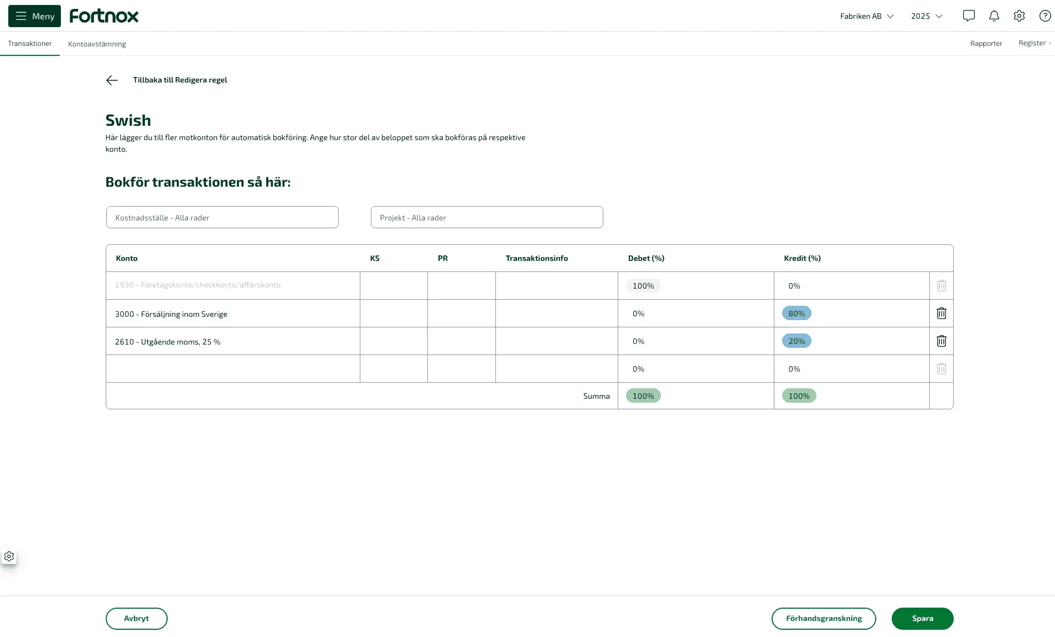This screenshot has width=1055, height=637.
Task: Delete the 2610 Utgående moms row
Action: click(x=941, y=341)
